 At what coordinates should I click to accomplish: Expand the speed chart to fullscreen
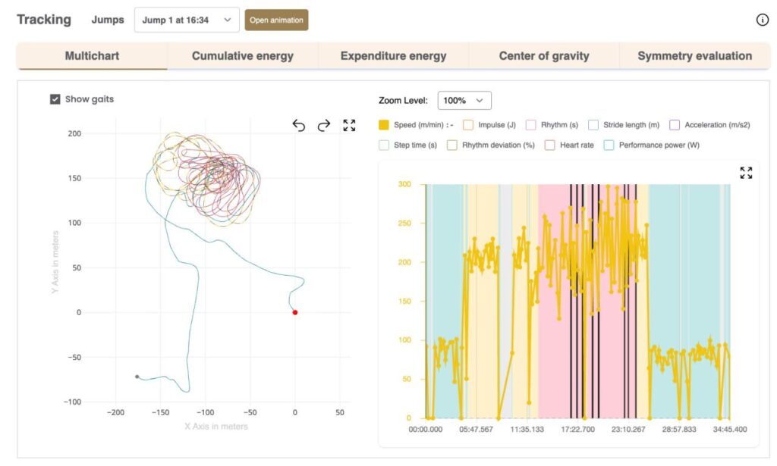pyautogui.click(x=746, y=173)
